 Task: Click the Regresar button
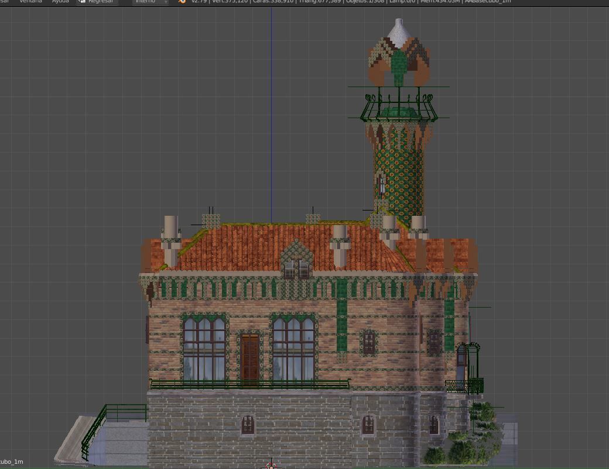coord(97,2)
